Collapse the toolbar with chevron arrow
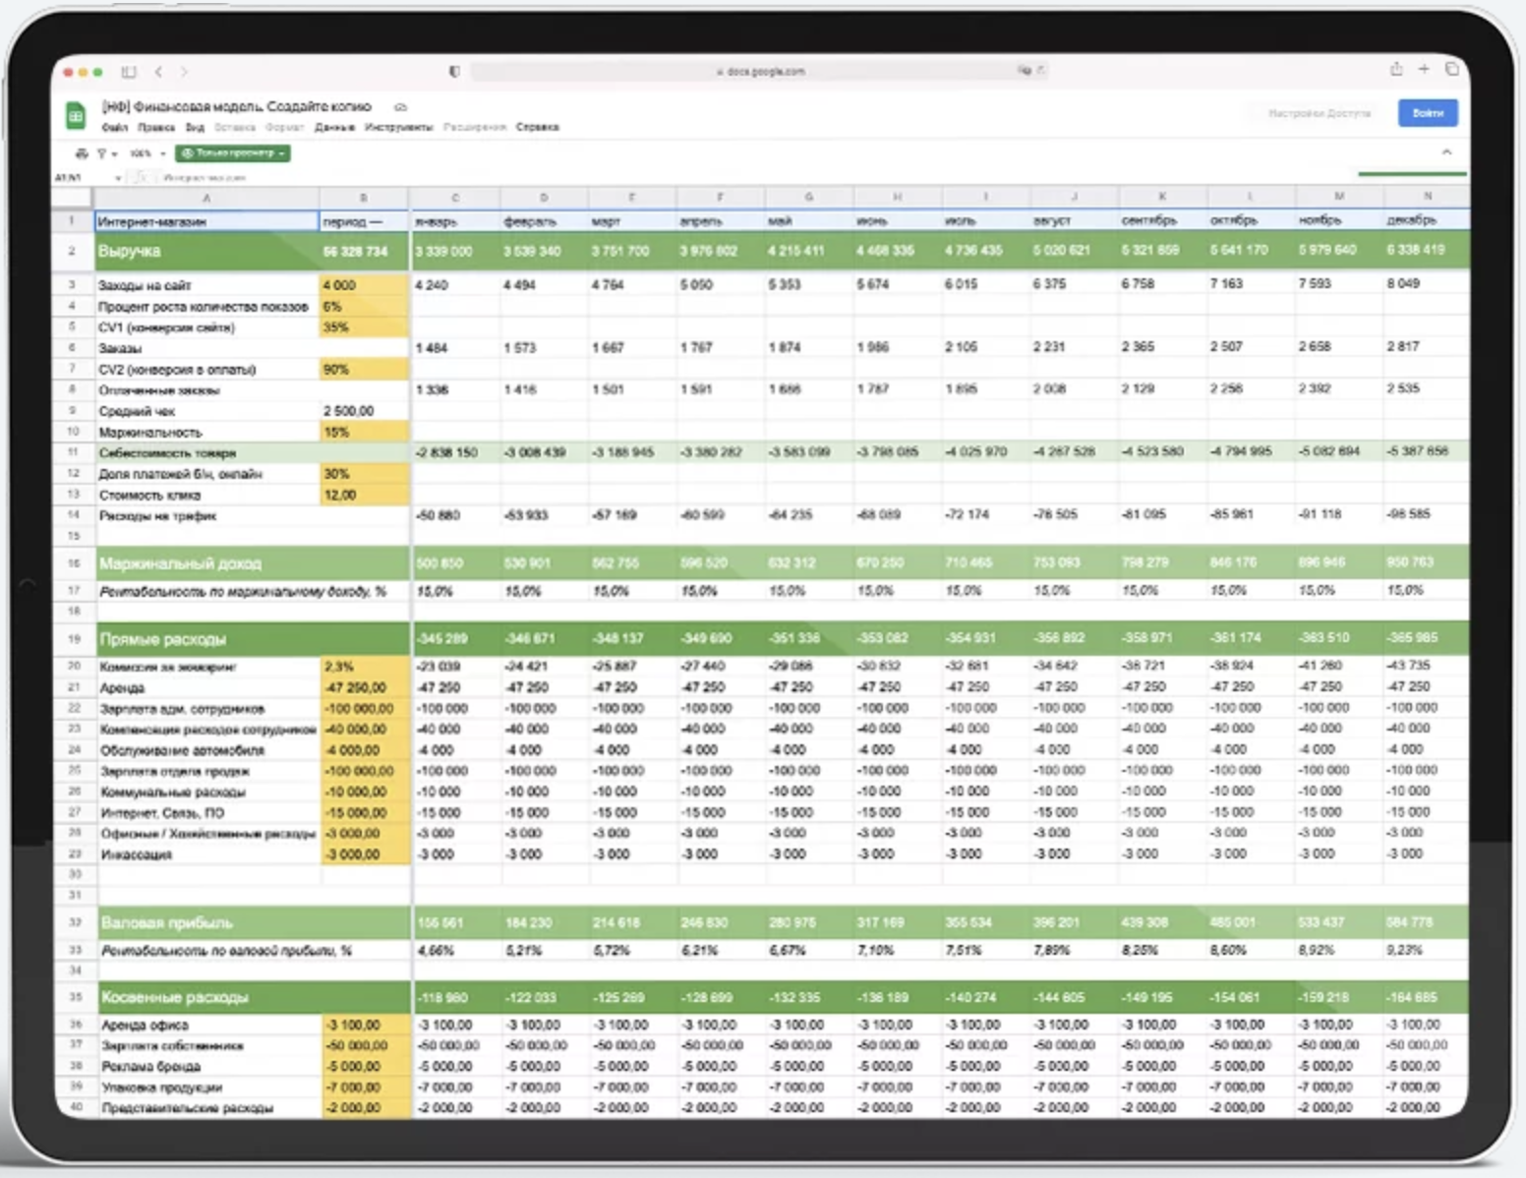The width and height of the screenshot is (1526, 1178). 1446,152
